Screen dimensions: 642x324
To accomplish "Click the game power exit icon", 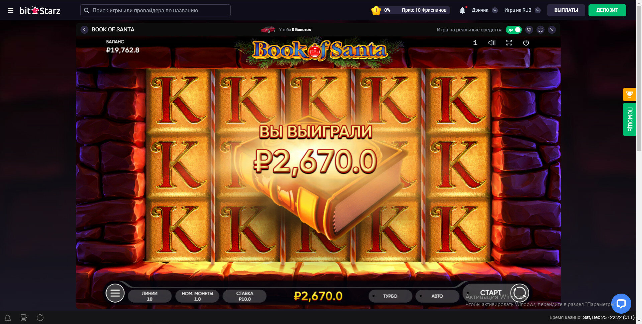I will pyautogui.click(x=526, y=43).
